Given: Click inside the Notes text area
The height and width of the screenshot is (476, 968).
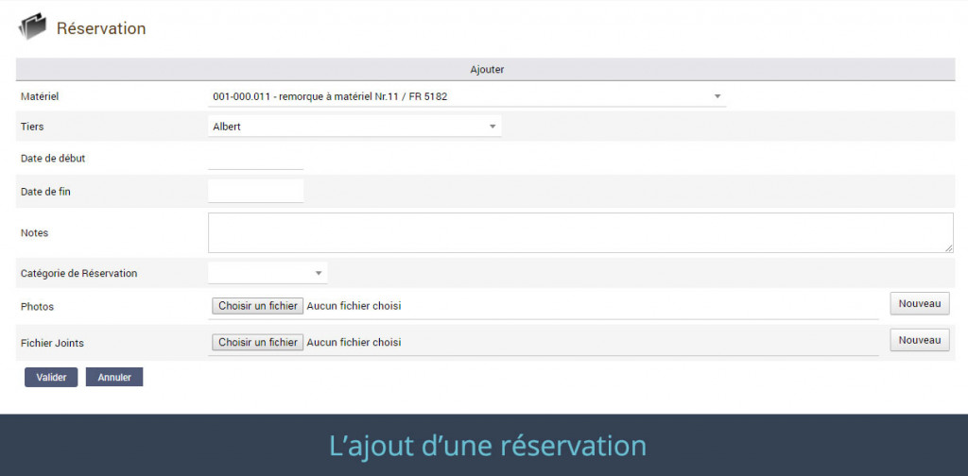Looking at the screenshot, I should tap(580, 233).
